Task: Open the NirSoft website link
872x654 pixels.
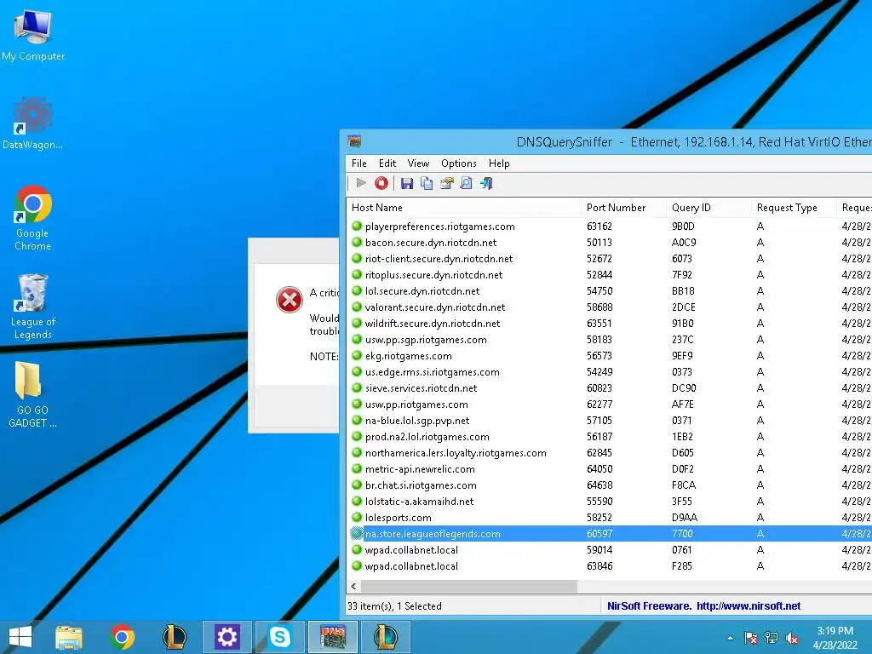Action: (x=748, y=605)
